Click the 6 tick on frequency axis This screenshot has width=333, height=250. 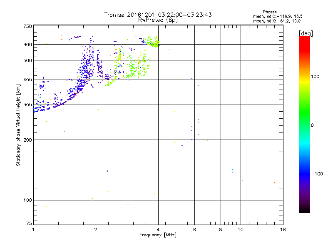194,230
